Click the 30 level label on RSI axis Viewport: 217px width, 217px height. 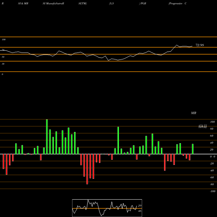point(3,64)
